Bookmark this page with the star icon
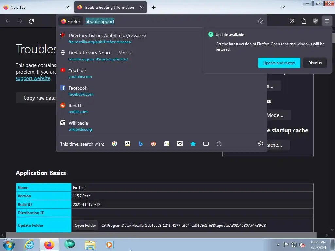Viewport: 335px width, 251px height. click(x=260, y=21)
